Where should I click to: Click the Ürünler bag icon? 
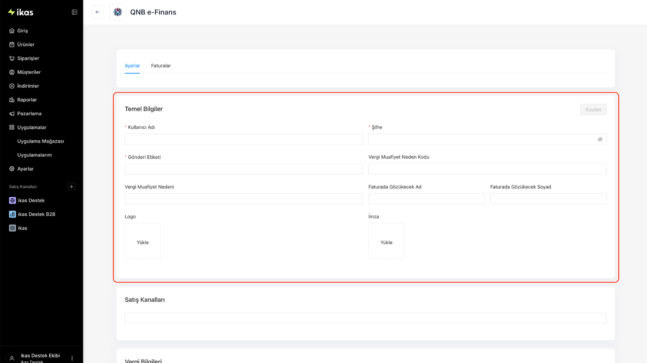12,44
